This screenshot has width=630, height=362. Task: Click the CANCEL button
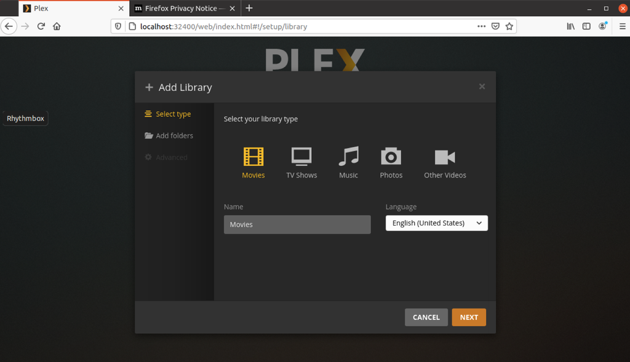(x=426, y=317)
